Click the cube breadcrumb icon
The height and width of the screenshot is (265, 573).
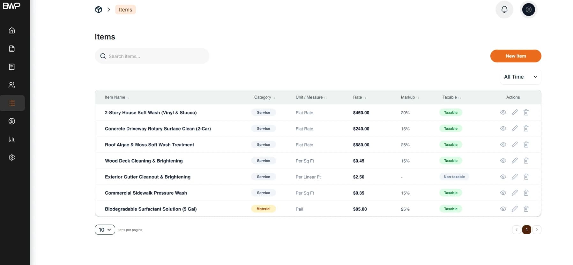[x=99, y=10]
